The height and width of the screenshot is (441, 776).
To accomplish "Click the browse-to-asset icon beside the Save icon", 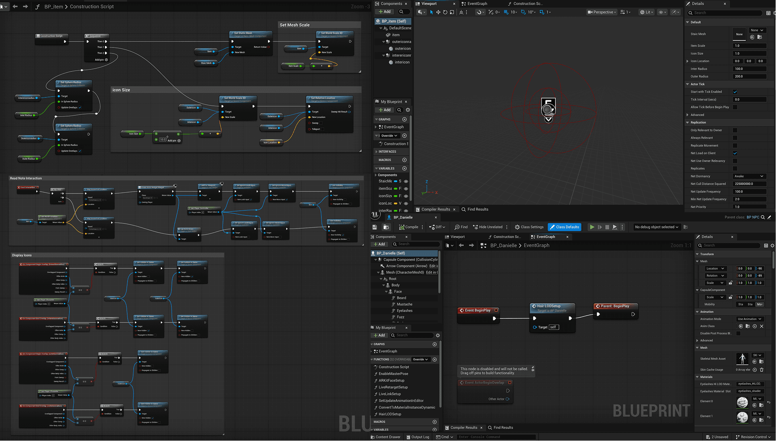I will (386, 227).
